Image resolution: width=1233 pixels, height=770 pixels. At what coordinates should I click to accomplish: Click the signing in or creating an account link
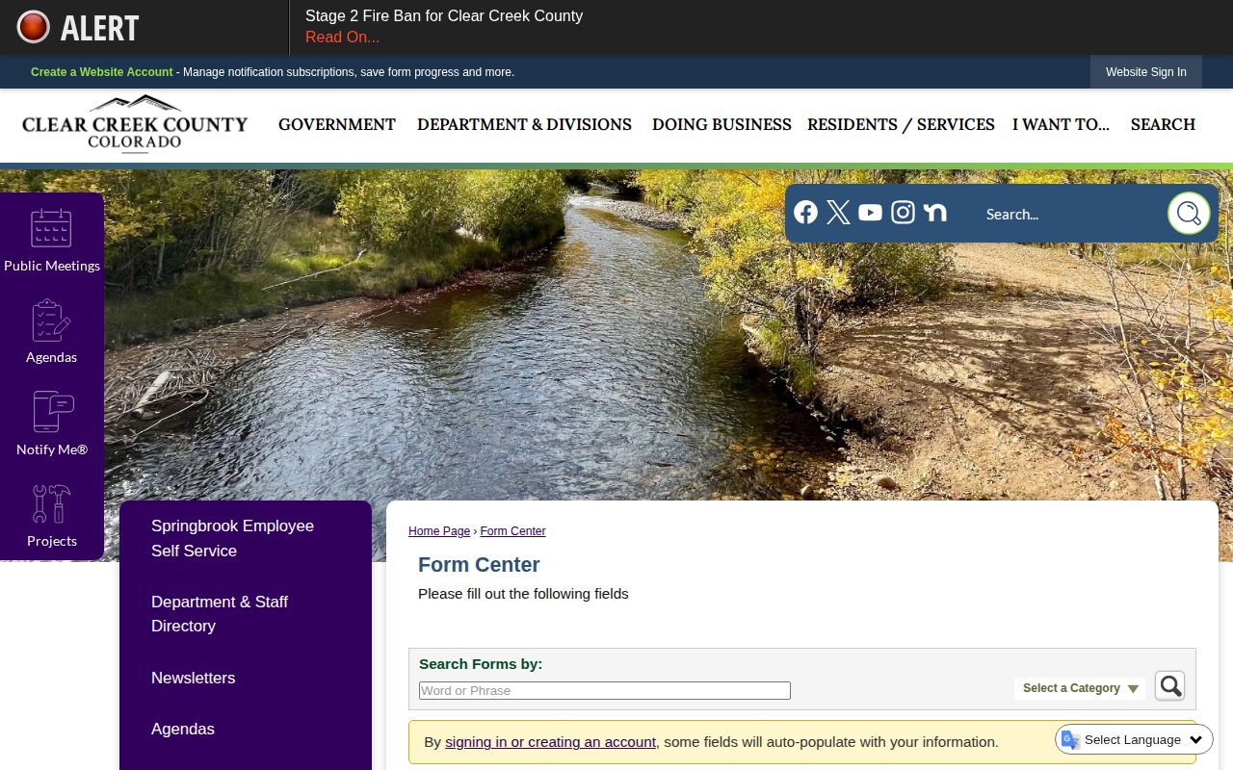tap(550, 742)
